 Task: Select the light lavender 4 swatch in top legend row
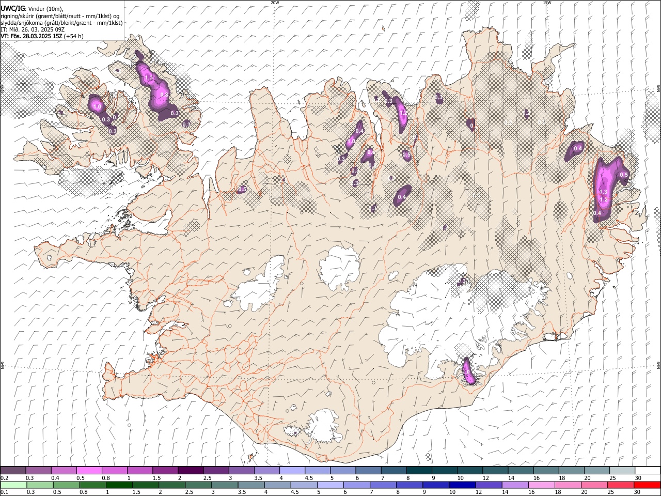pos(292,470)
